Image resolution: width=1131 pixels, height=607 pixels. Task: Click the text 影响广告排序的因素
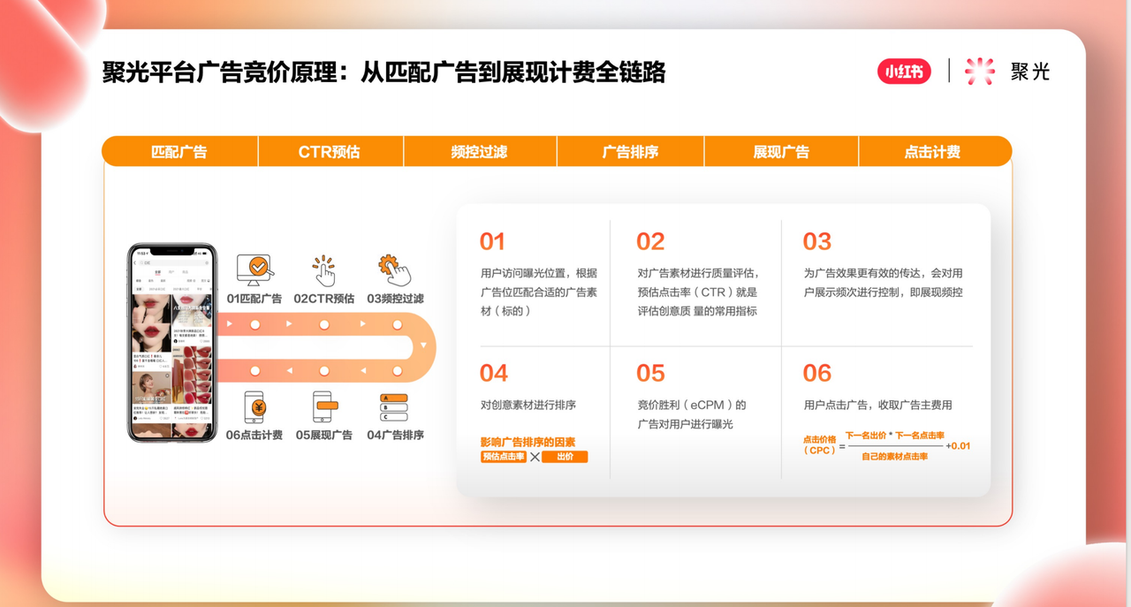tap(528, 442)
